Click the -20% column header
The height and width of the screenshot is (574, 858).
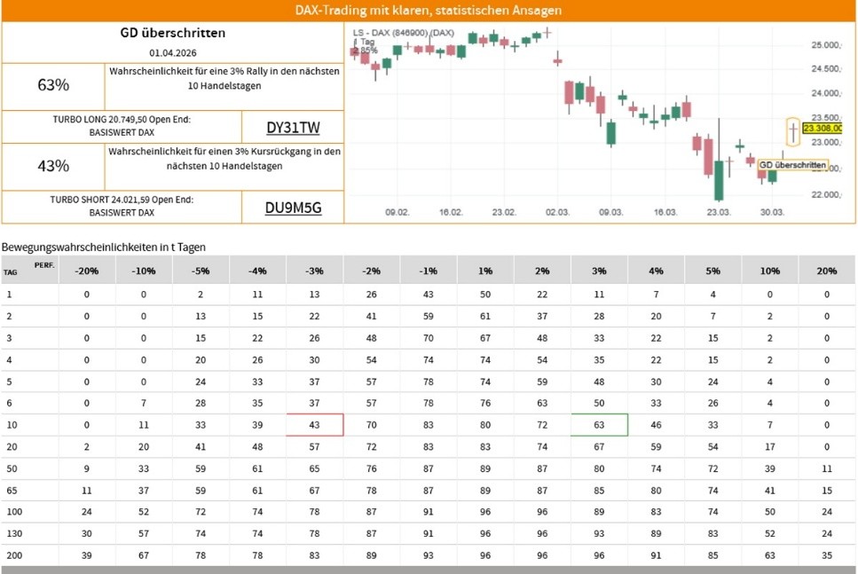click(x=86, y=270)
